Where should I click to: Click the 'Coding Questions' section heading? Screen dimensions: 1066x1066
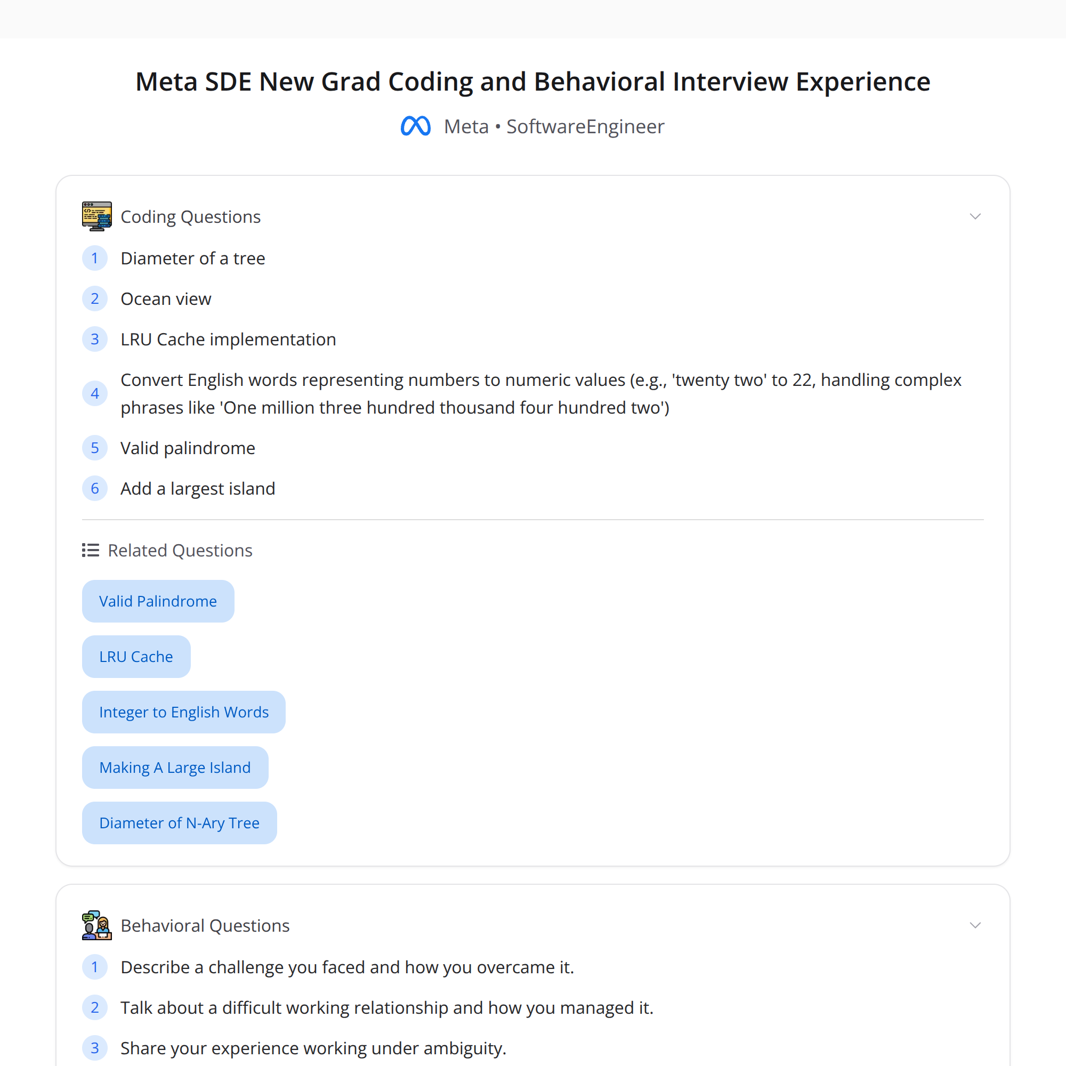click(x=190, y=216)
